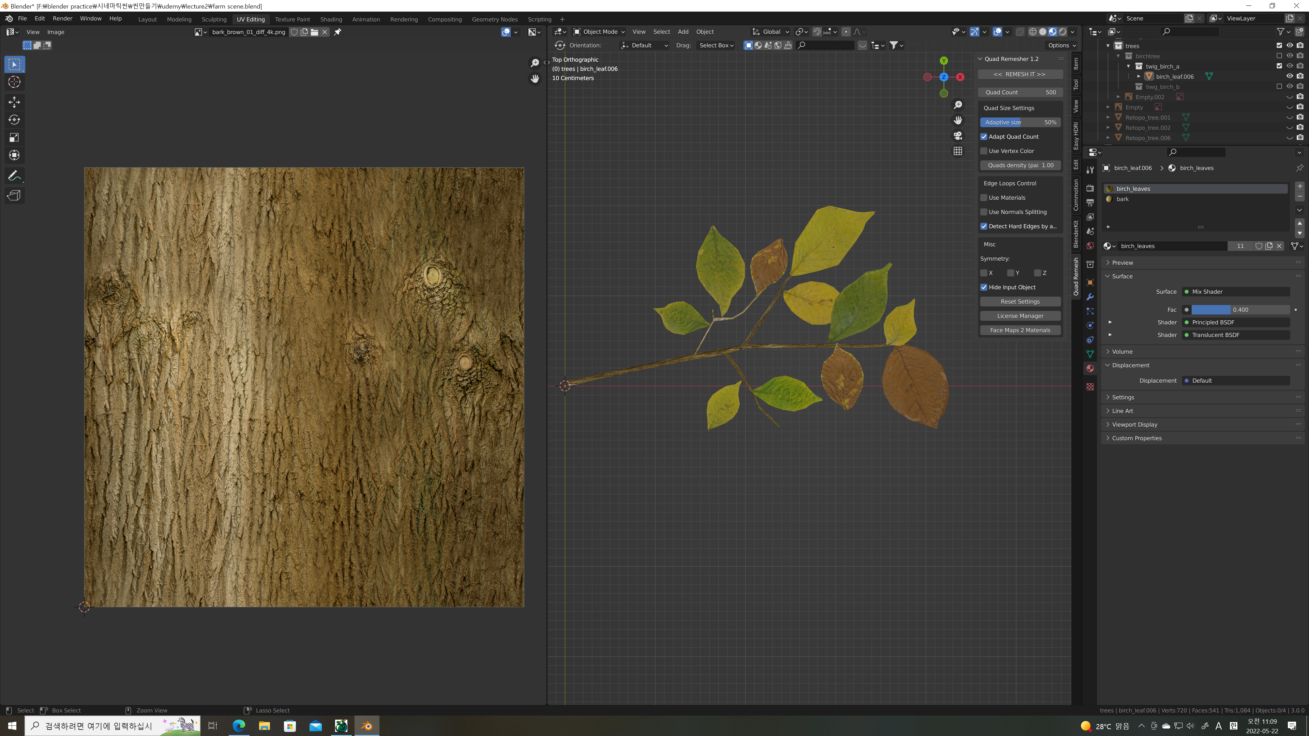Open the Modifier properties wrench icon
Image resolution: width=1309 pixels, height=736 pixels.
[x=1090, y=297]
